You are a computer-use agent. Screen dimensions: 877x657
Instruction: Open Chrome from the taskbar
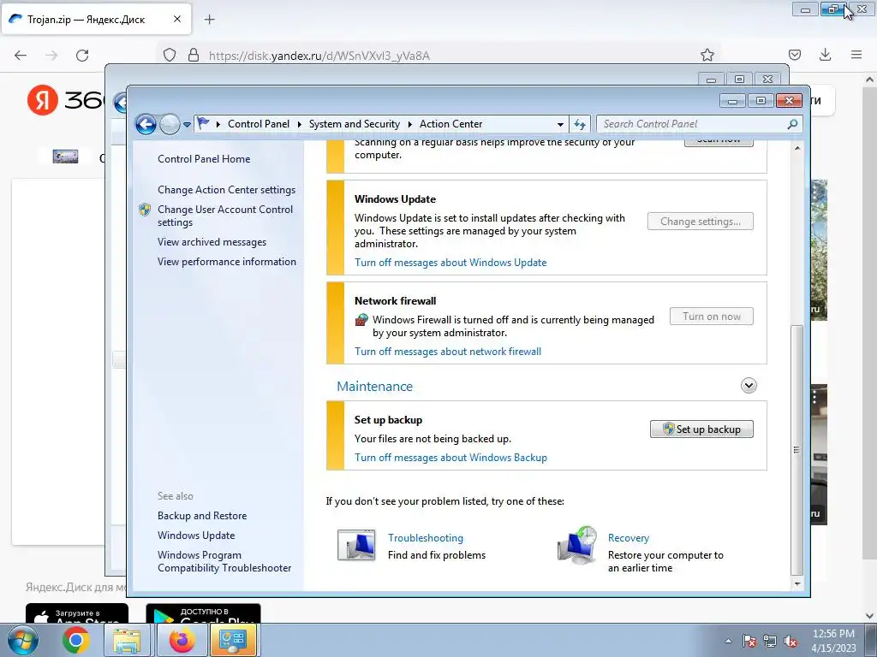click(x=76, y=640)
